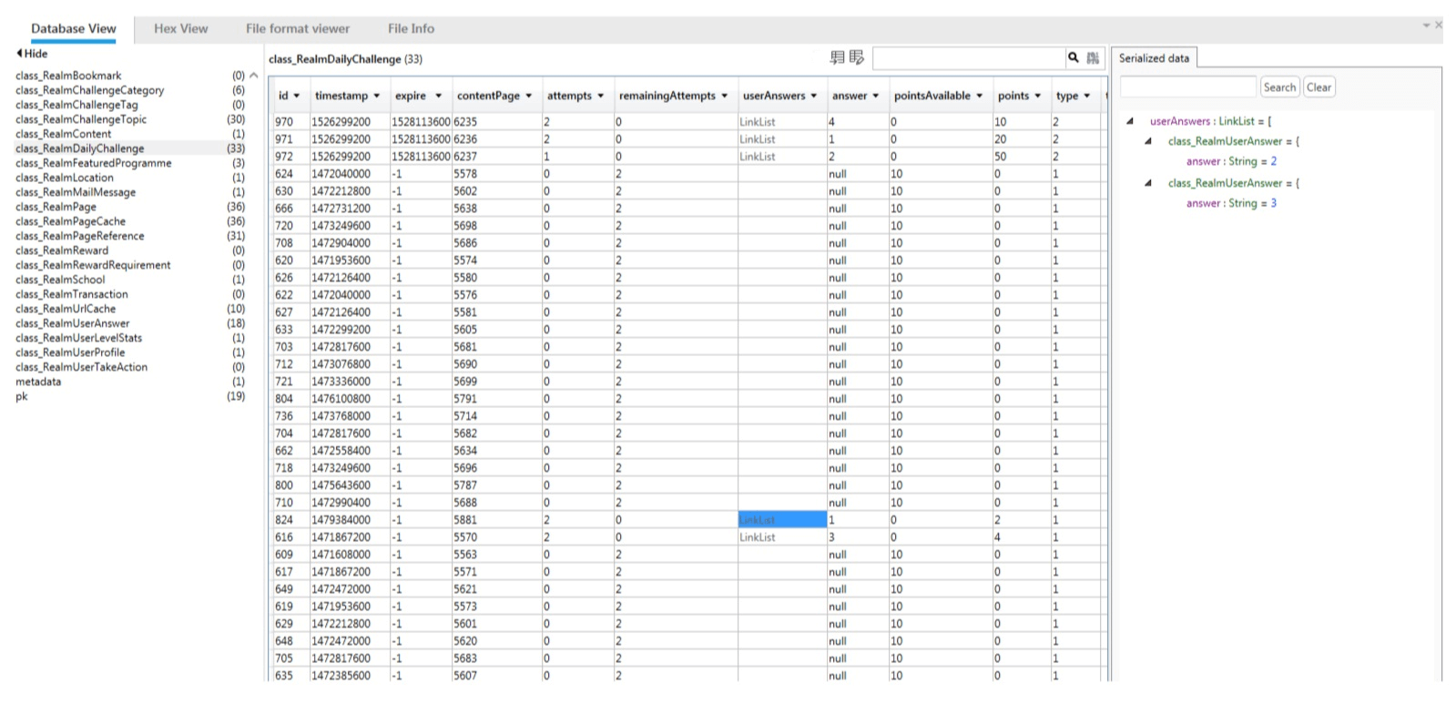Open the File Info tab
Screen dimensions: 1456x704
click(x=411, y=28)
